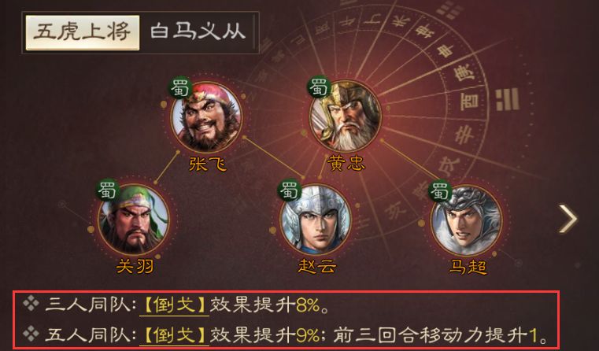Click the 蜀 faction badge on 张飞
The image size is (599, 351).
pos(180,88)
